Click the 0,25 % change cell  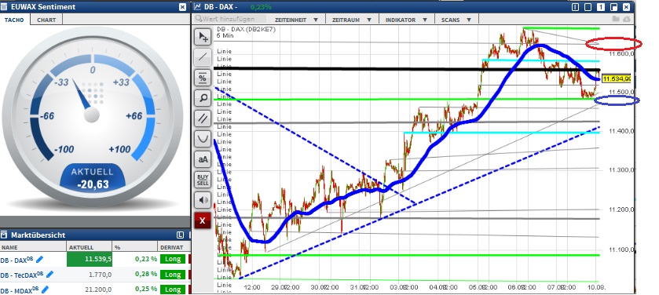tap(146, 290)
